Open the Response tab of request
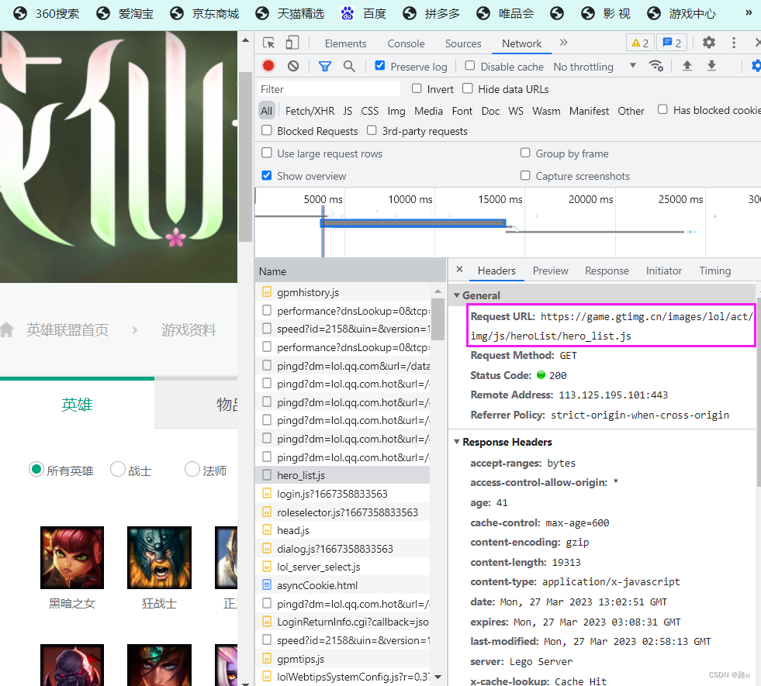 pyautogui.click(x=607, y=271)
